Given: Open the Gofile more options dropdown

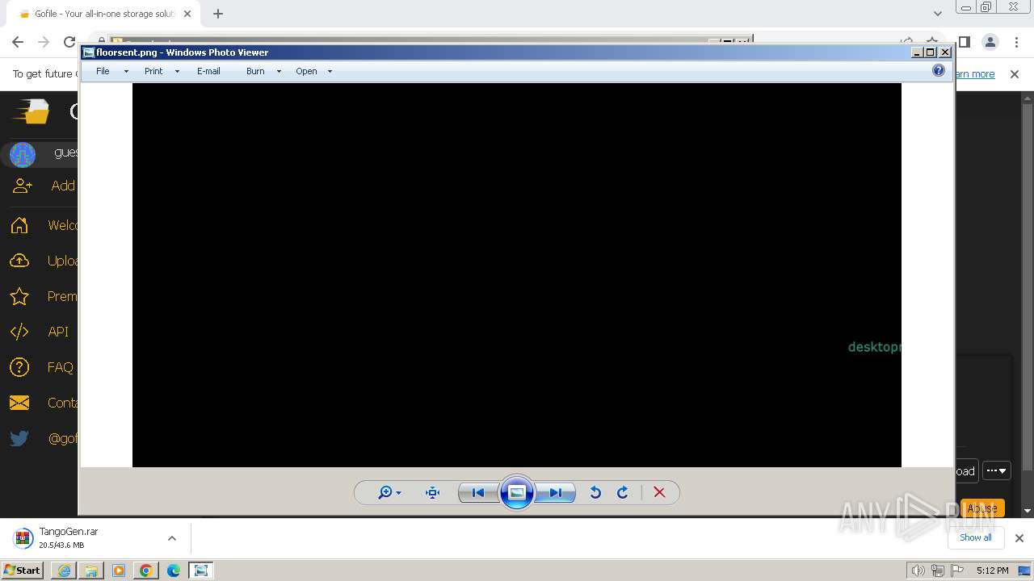Looking at the screenshot, I should point(997,470).
